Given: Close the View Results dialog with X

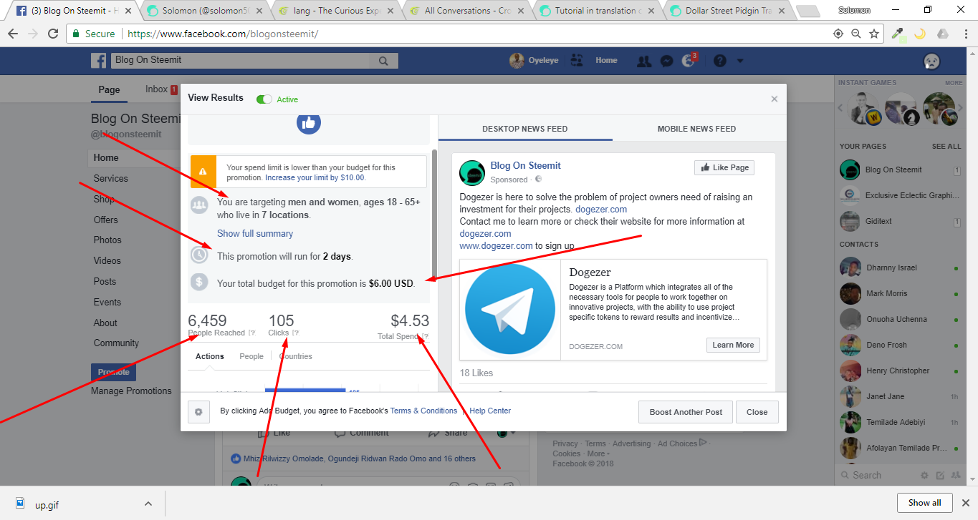Looking at the screenshot, I should (775, 99).
